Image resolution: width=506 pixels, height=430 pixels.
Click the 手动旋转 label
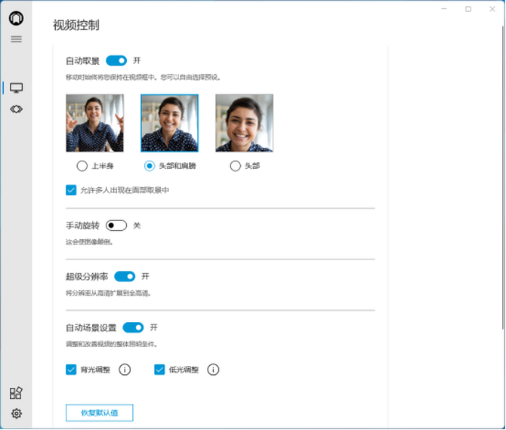82,226
